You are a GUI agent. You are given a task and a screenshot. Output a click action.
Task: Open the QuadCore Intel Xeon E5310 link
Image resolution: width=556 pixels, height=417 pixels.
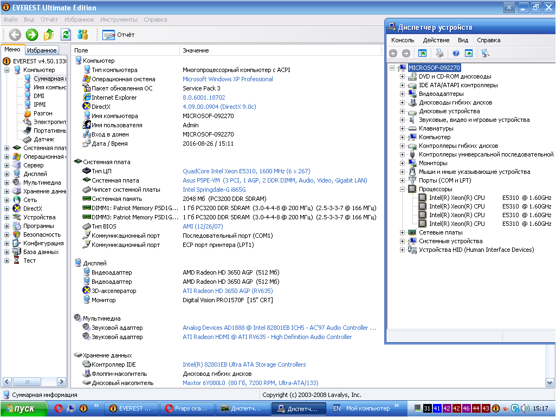click(247, 171)
